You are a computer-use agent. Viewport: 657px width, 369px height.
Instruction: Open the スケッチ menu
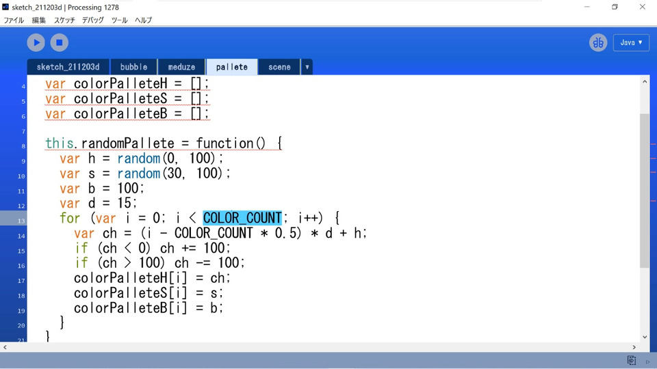click(64, 20)
